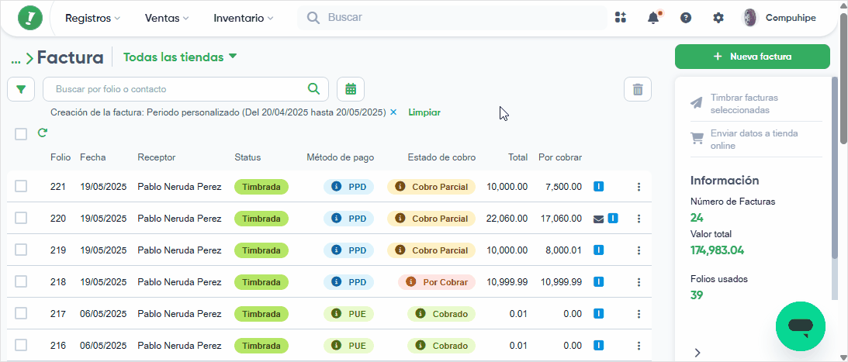Click the Nueva factura button

[753, 57]
